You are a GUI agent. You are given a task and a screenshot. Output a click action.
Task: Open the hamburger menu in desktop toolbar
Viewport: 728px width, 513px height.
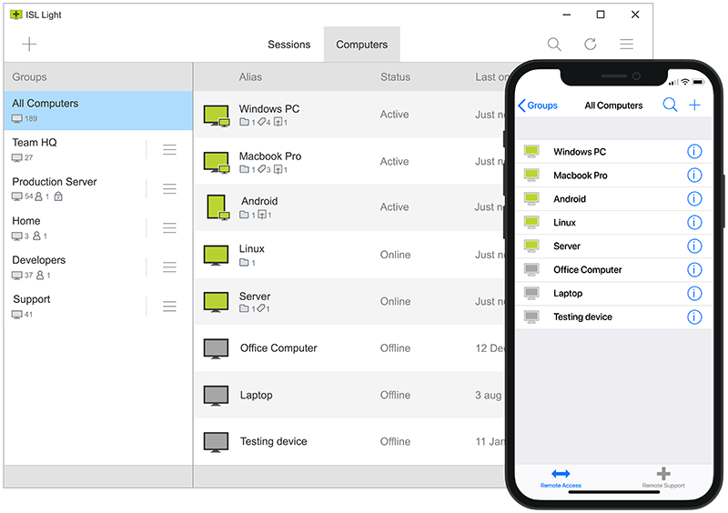(x=626, y=44)
